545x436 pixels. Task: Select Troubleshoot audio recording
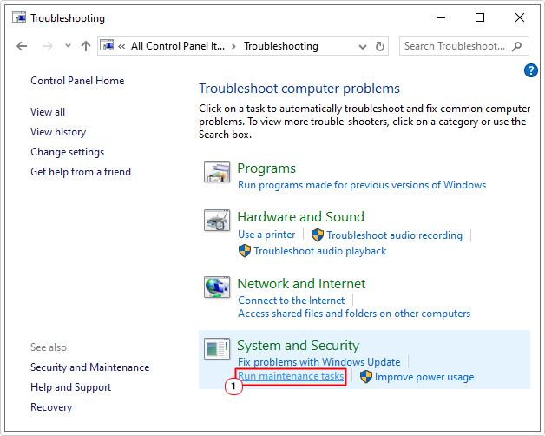[395, 235]
